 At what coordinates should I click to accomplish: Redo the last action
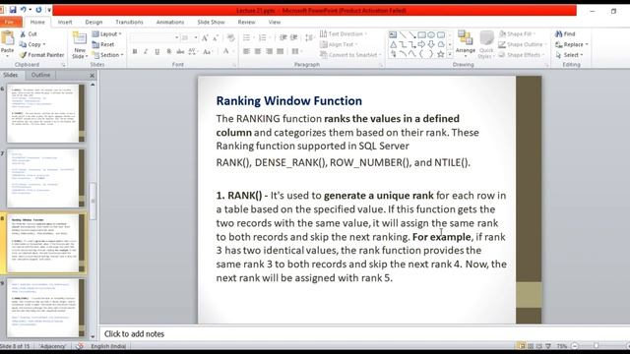(x=38, y=10)
